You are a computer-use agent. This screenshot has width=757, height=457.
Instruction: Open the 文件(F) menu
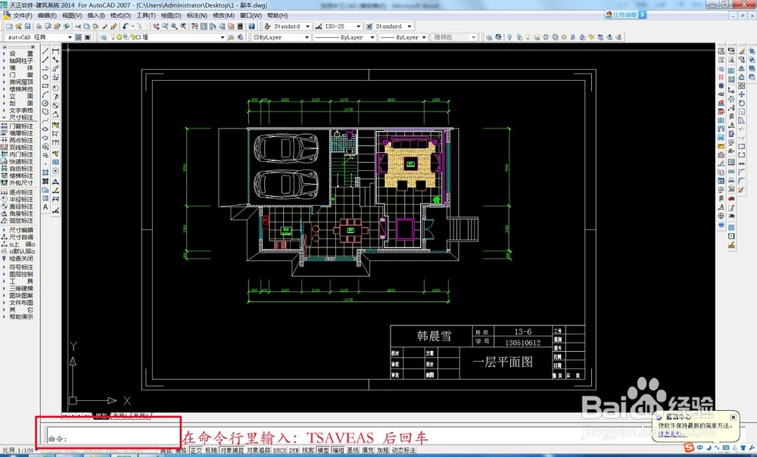pos(22,15)
